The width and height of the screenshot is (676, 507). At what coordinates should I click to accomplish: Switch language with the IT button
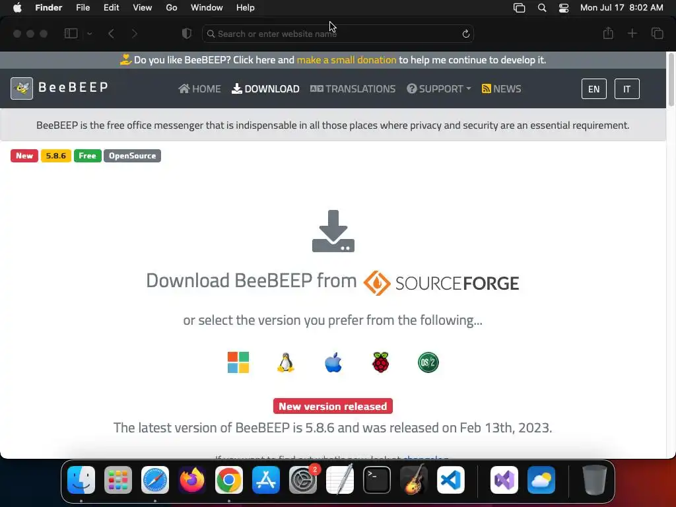coord(627,89)
